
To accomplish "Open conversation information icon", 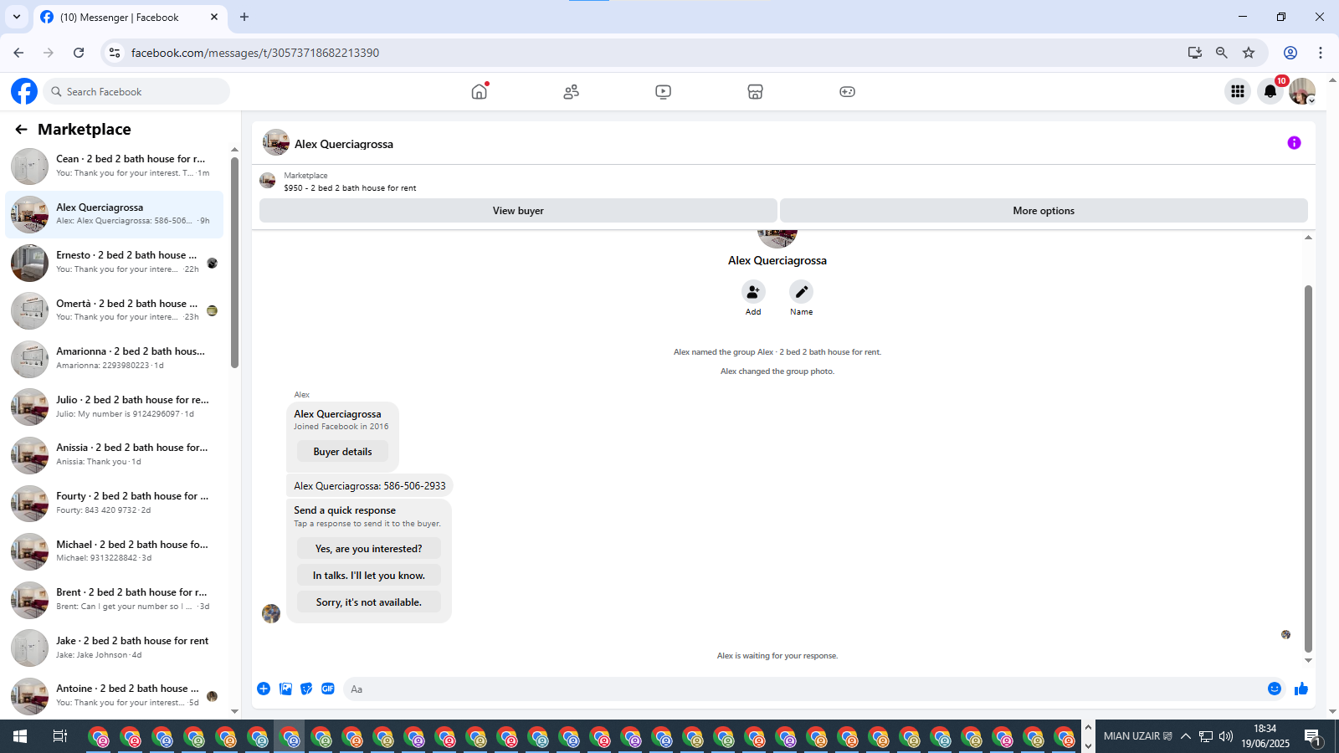I will coord(1294,143).
